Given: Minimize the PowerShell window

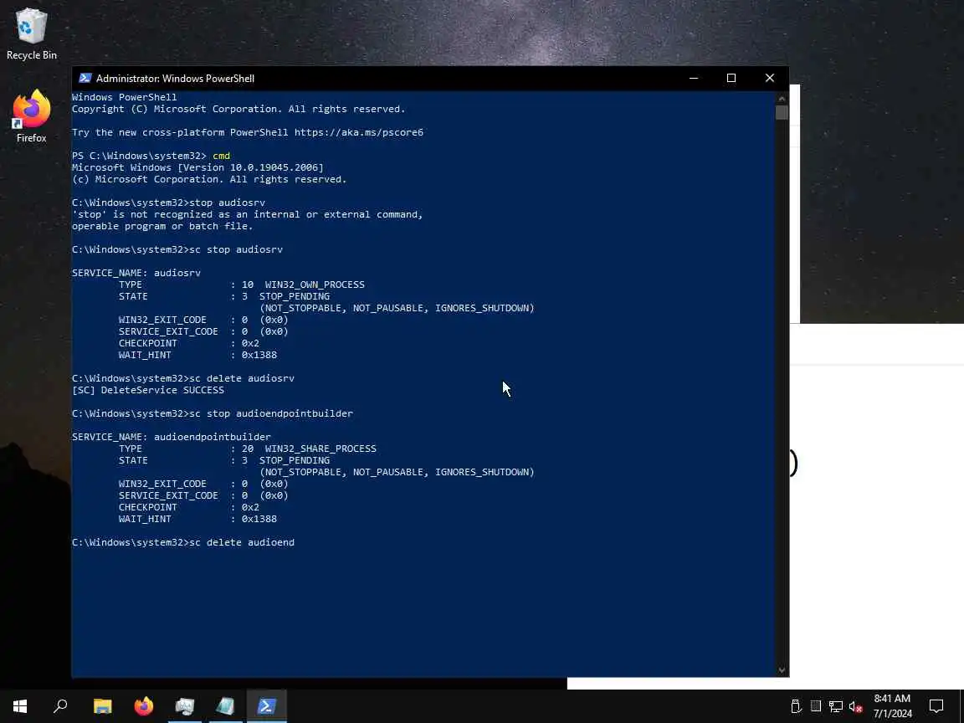Looking at the screenshot, I should pos(694,78).
